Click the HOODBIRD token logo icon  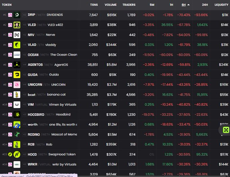point(17,114)
